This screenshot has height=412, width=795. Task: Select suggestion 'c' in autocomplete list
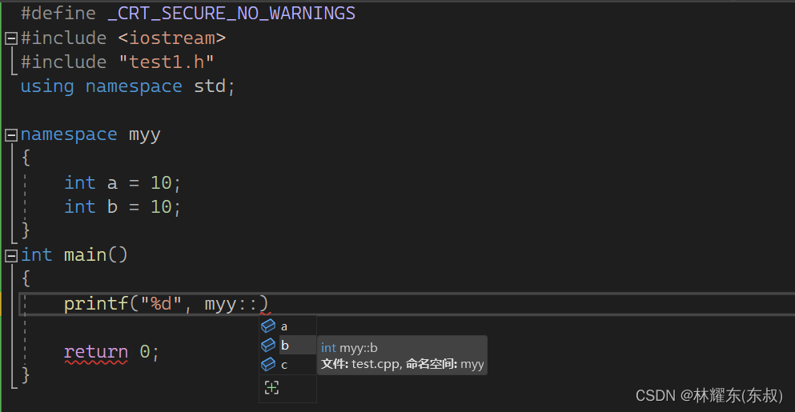pos(287,364)
